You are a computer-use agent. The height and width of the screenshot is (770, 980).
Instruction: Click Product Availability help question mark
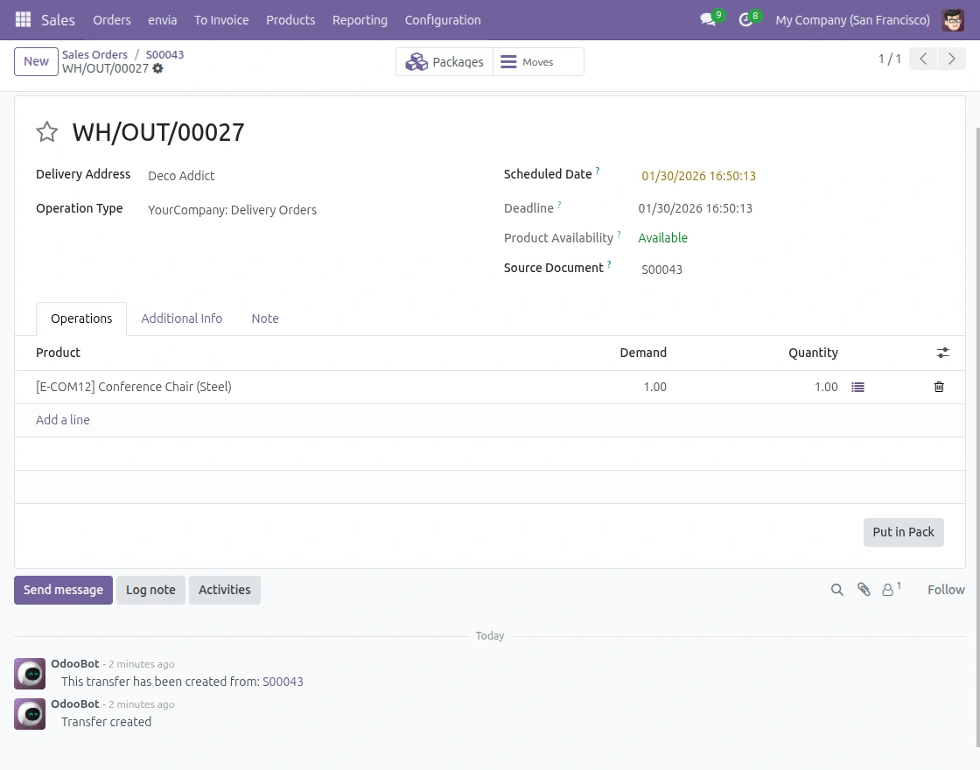point(619,234)
